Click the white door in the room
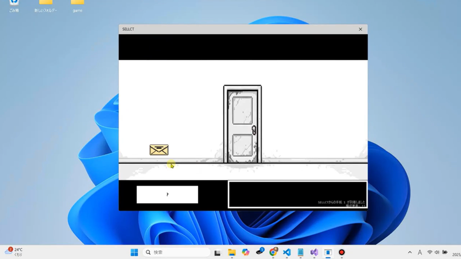The height and width of the screenshot is (259, 461). click(x=242, y=124)
